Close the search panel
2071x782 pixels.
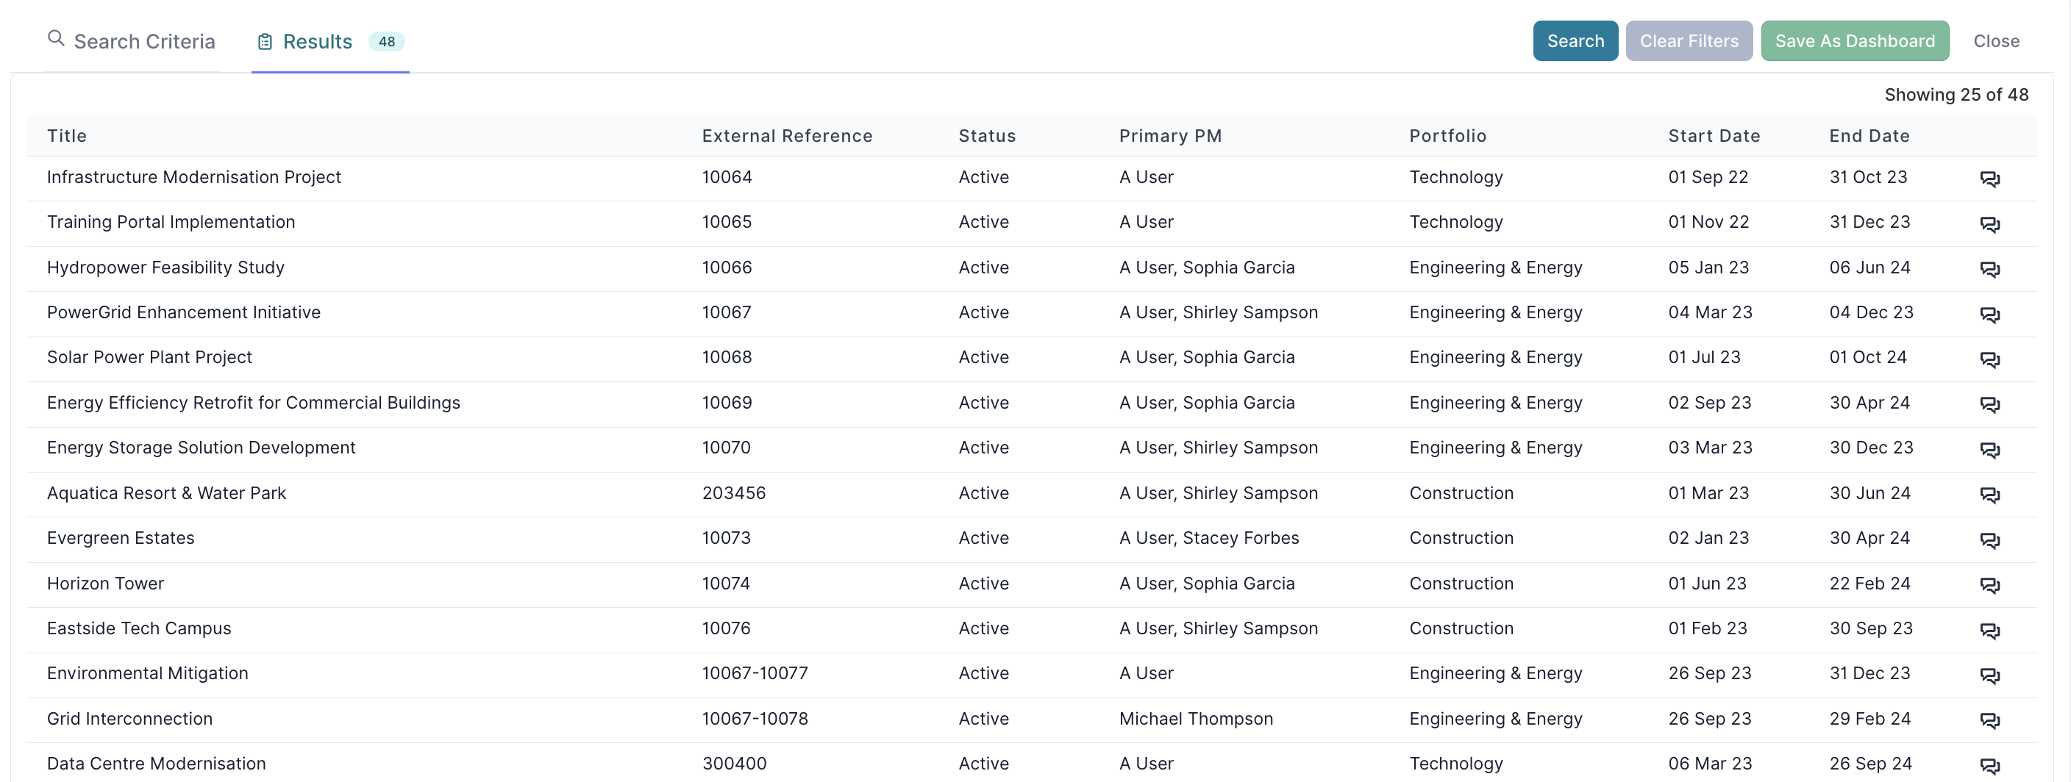1995,41
